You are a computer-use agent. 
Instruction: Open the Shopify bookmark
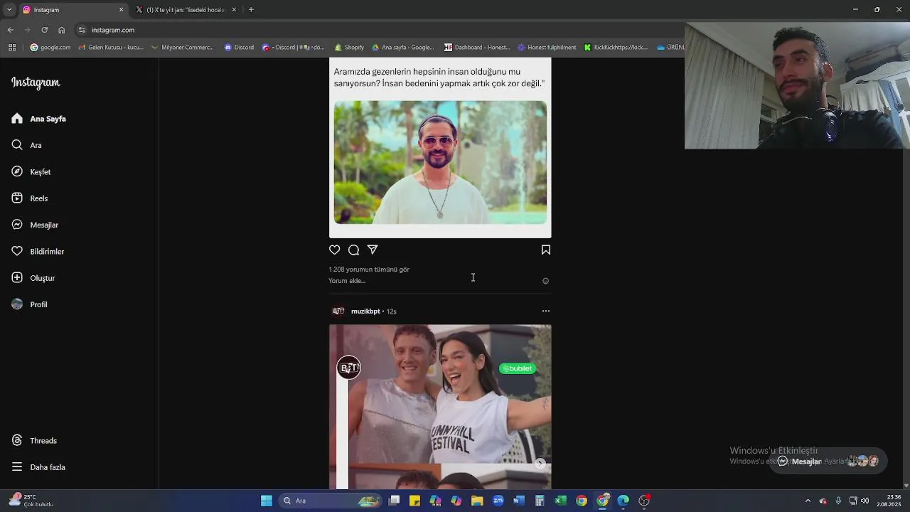[348, 48]
